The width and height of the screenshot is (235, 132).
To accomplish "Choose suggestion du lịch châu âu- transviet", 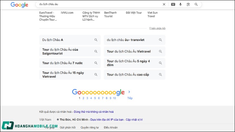I will pos(126,40).
